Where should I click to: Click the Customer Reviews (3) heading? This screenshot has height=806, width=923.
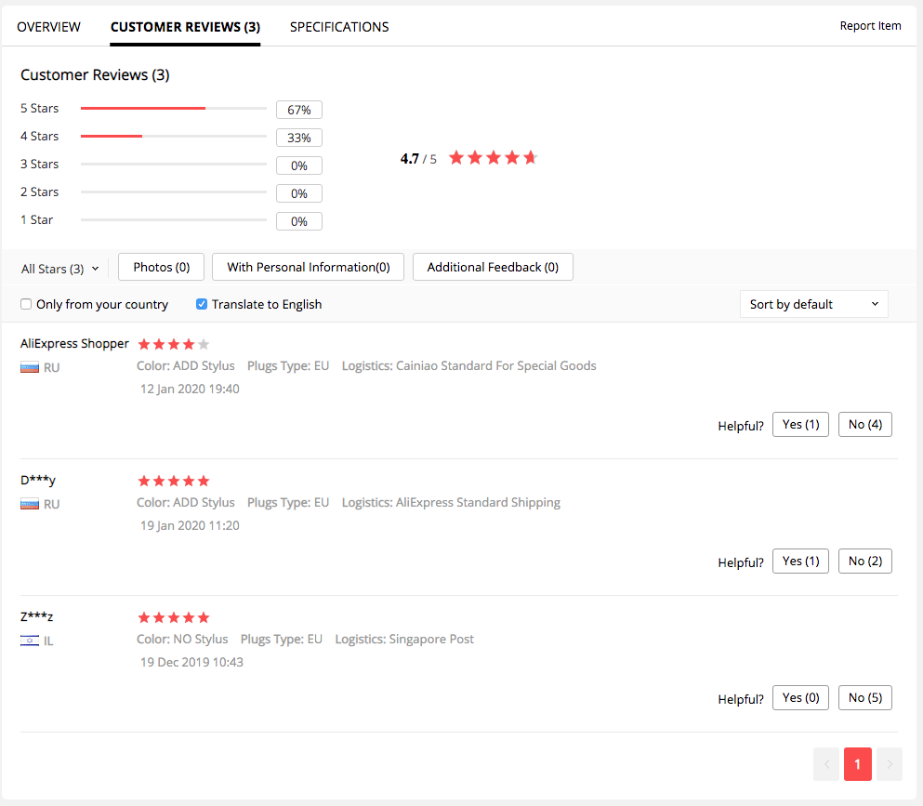[95, 75]
